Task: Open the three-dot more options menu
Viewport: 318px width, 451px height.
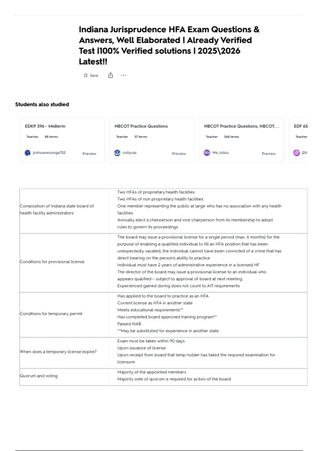Action: coord(123,75)
